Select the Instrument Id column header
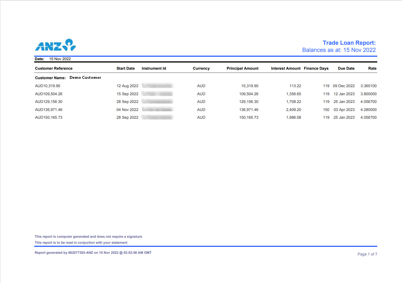This screenshot has width=402, height=283. 154,69
